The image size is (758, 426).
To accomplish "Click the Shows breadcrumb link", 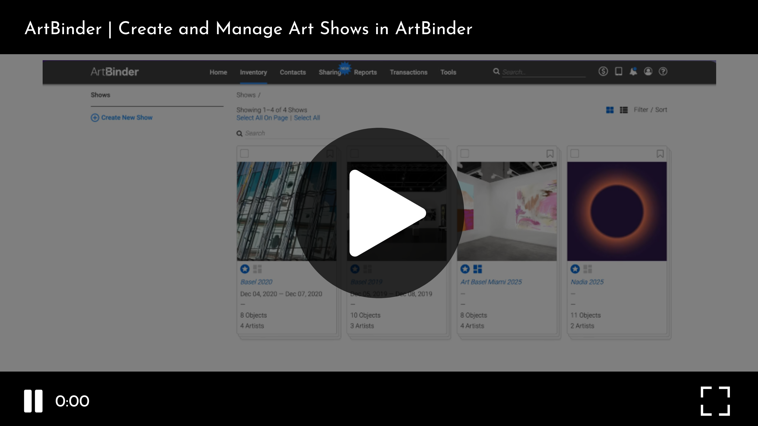I will (x=246, y=95).
